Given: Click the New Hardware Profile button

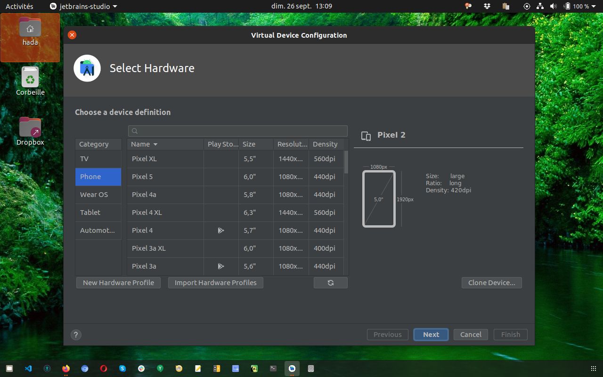Looking at the screenshot, I should pos(118,283).
